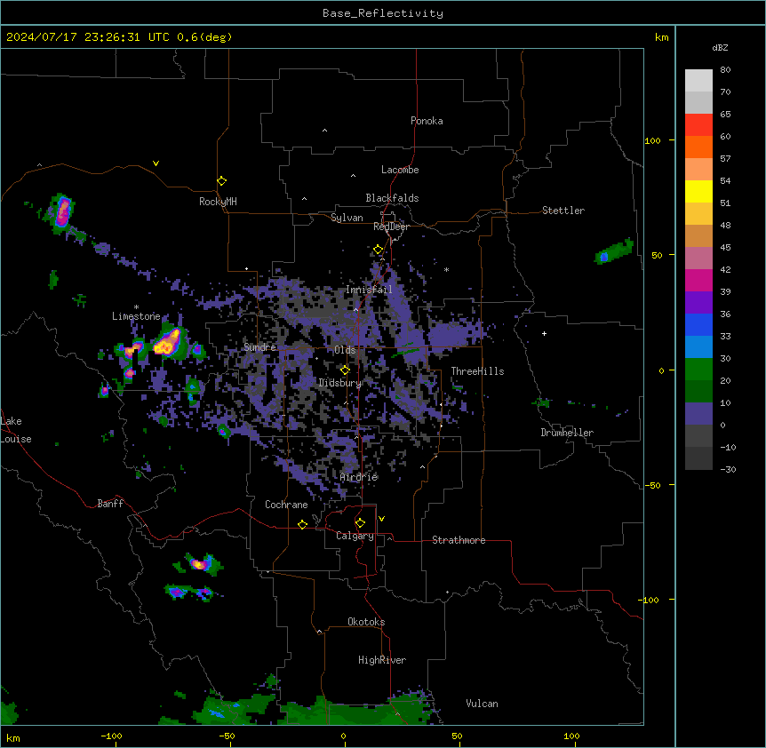Click the 80 value on the dBZ scale
Viewport: 766px width, 748px height.
pyautogui.click(x=725, y=70)
